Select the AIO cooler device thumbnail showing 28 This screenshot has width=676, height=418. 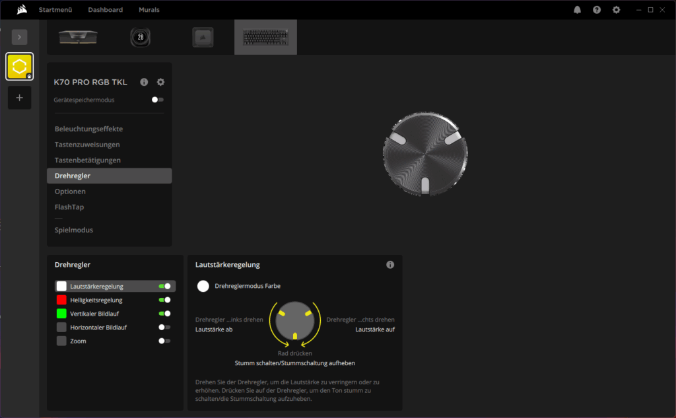140,38
